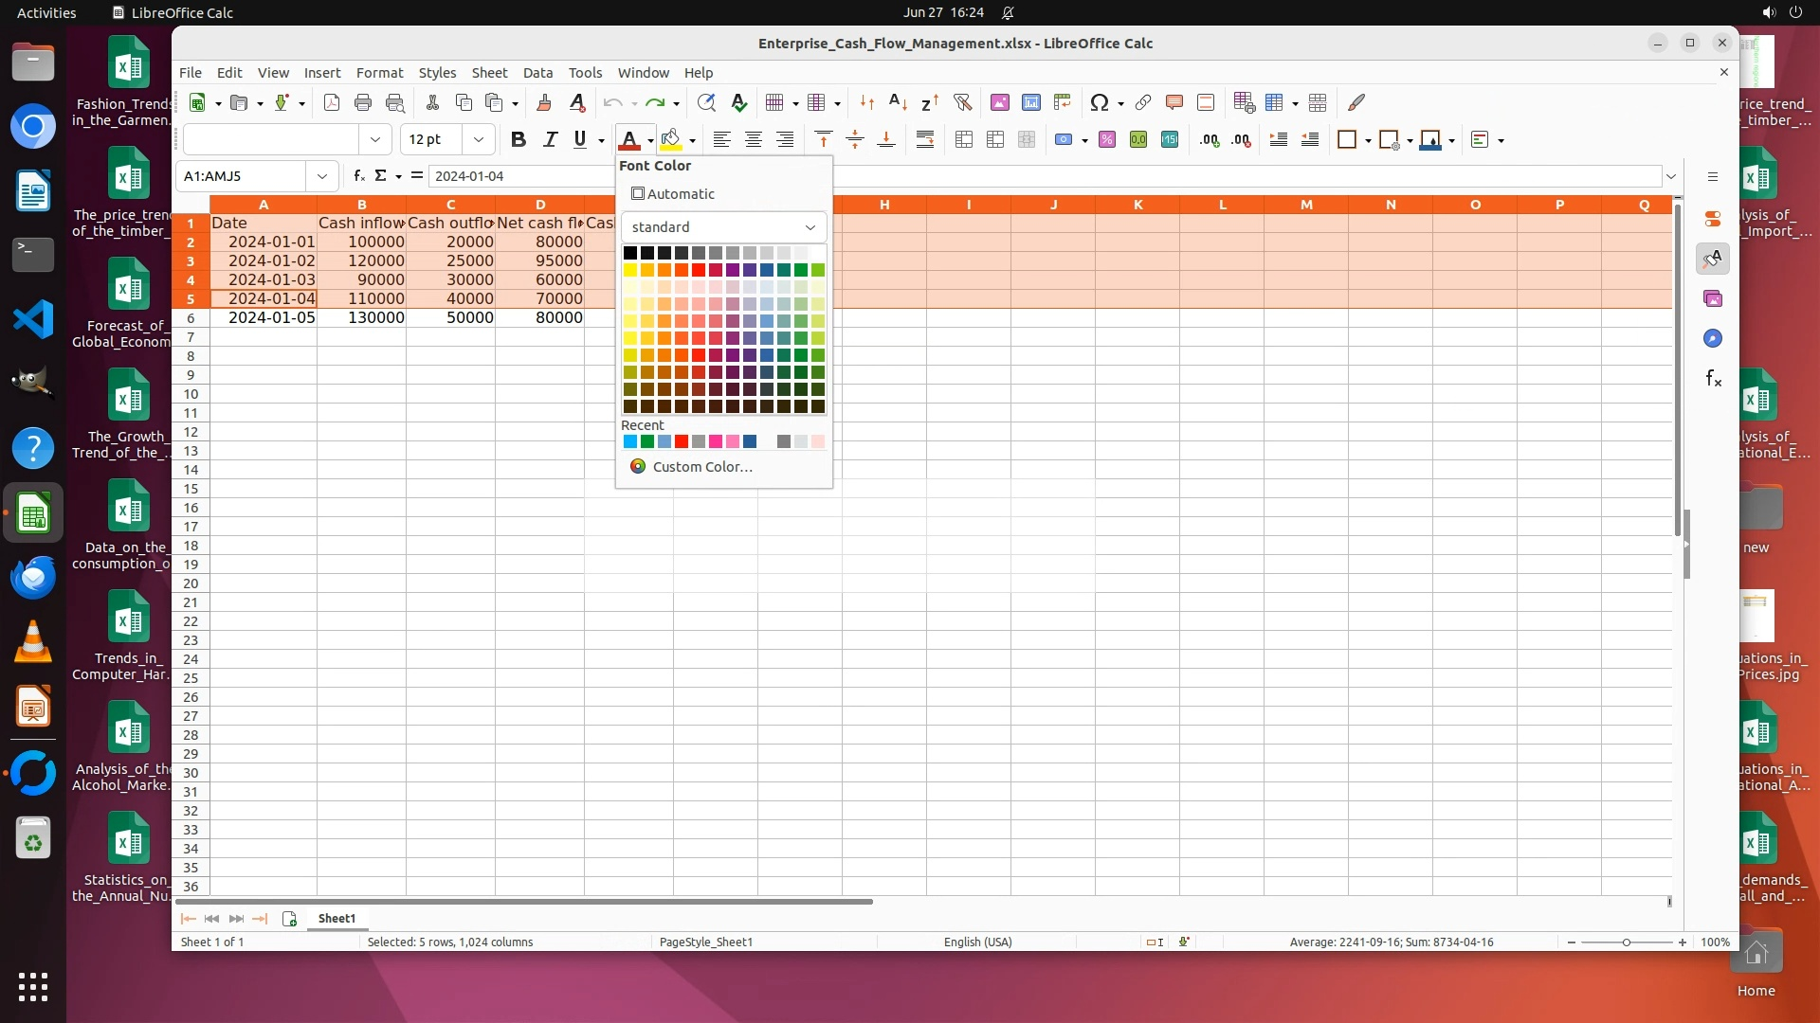
Task: Click the Wrap Text toolbar icon
Action: [925, 139]
